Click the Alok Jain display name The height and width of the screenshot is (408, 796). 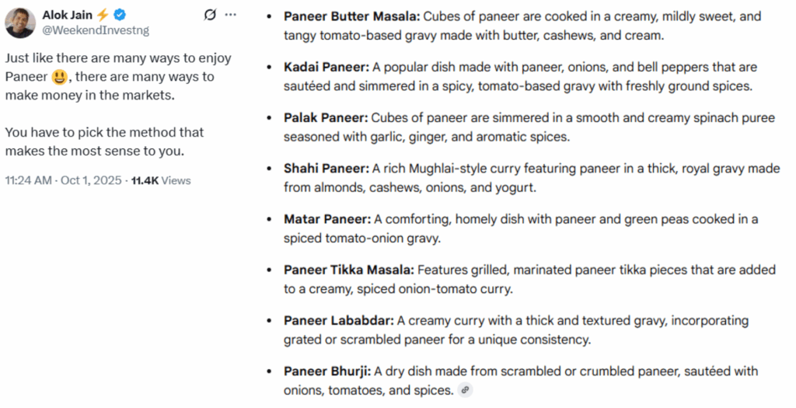coord(68,15)
